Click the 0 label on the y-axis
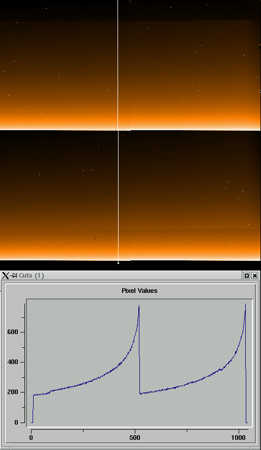The image size is (261, 450). (16, 423)
